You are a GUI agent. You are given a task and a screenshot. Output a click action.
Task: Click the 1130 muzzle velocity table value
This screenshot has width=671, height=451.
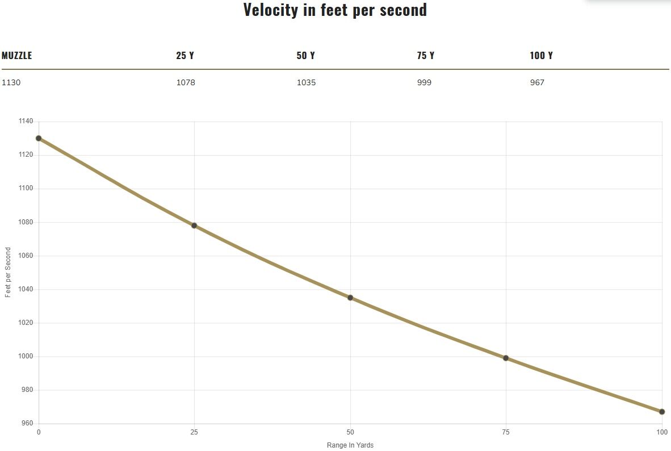pos(11,82)
